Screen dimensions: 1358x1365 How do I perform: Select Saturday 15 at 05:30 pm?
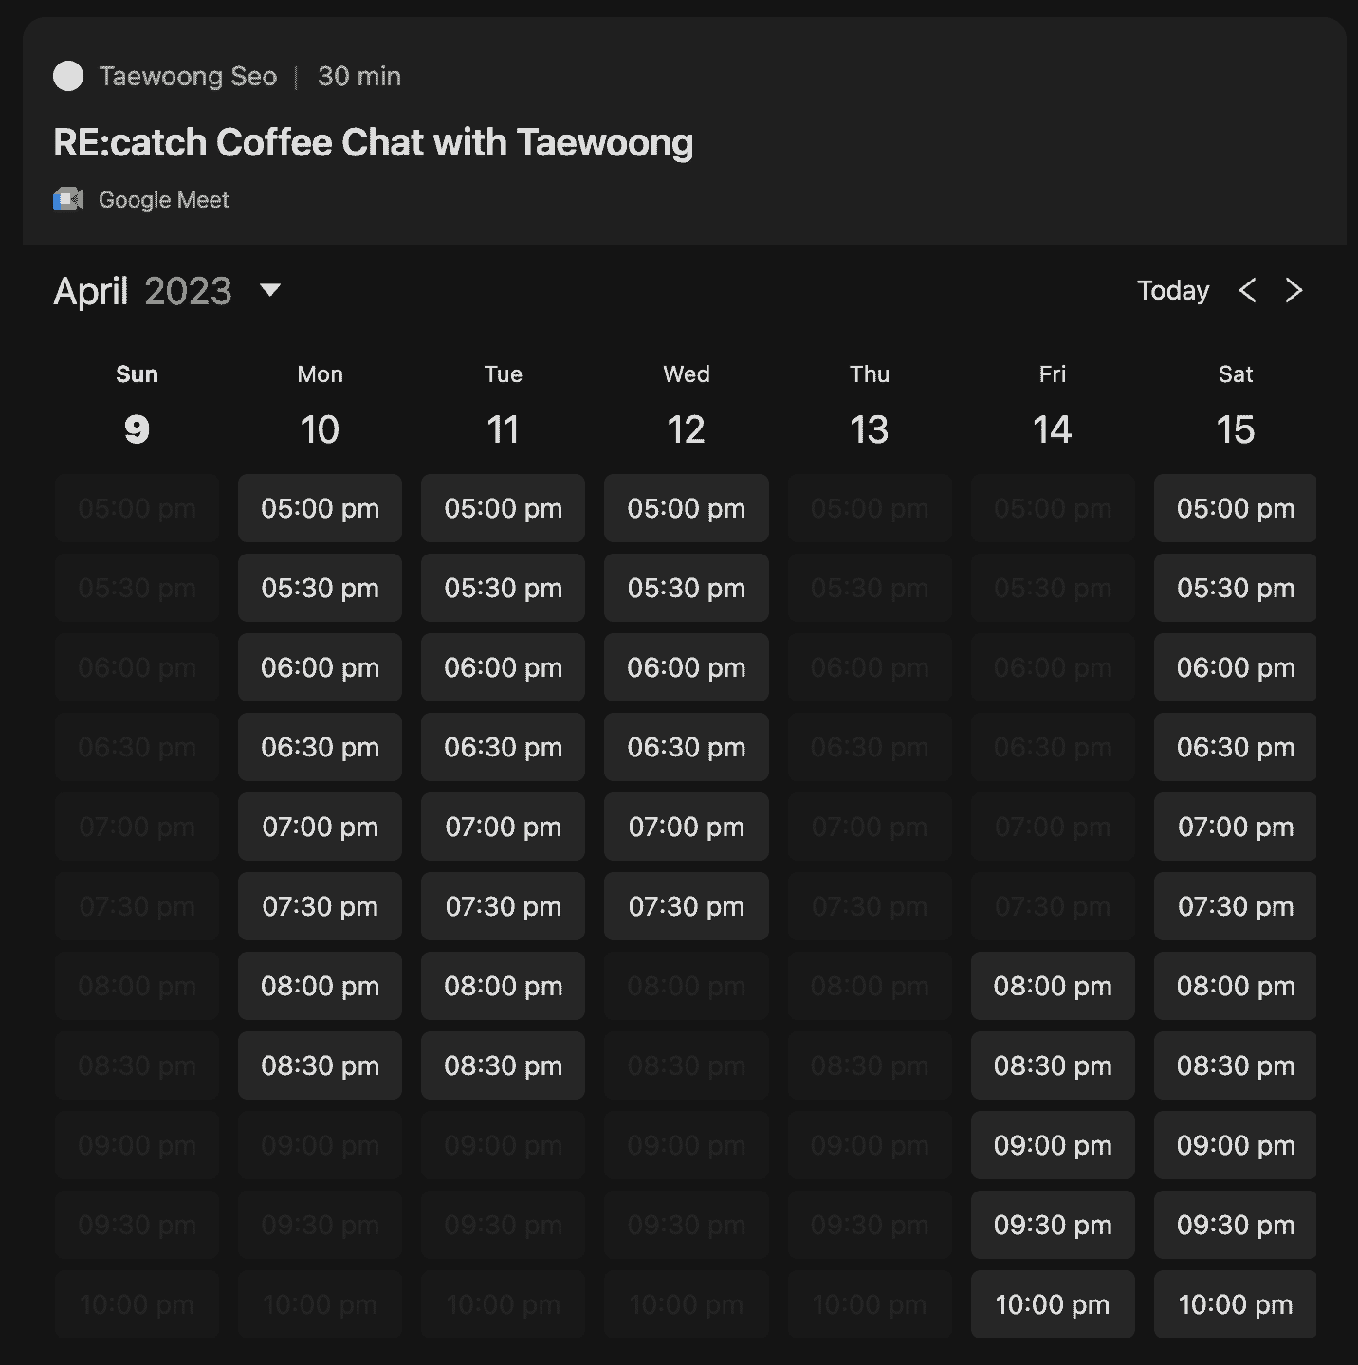[1235, 589]
